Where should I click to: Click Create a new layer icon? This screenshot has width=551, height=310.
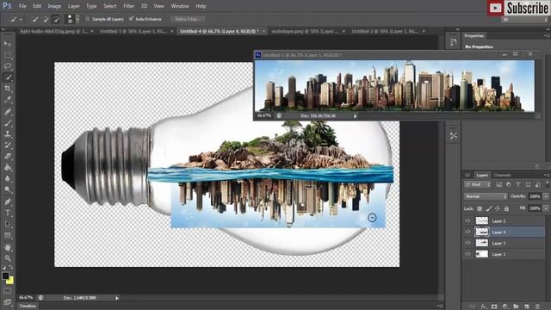coord(526,307)
